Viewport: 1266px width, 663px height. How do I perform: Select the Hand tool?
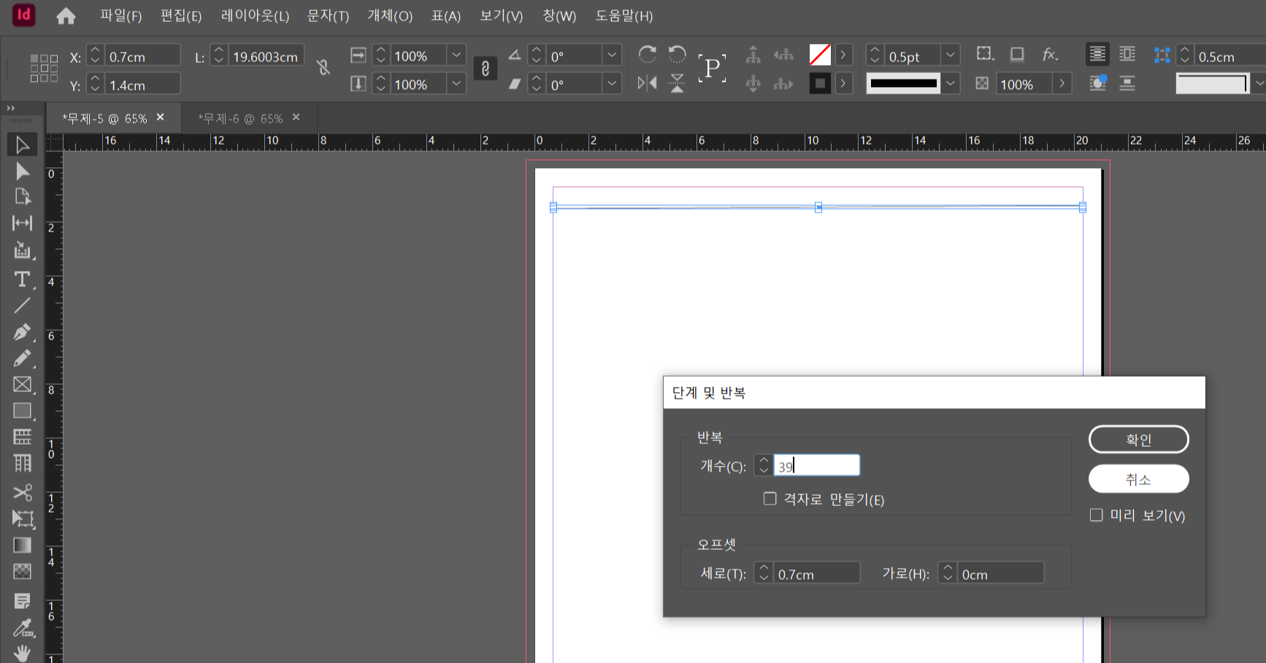(22, 653)
